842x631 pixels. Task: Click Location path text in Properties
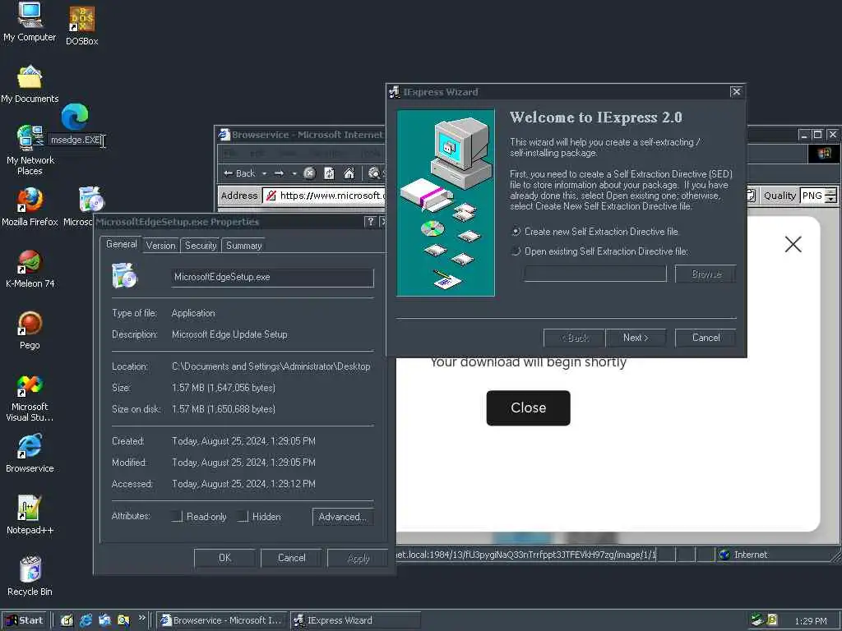tap(271, 366)
